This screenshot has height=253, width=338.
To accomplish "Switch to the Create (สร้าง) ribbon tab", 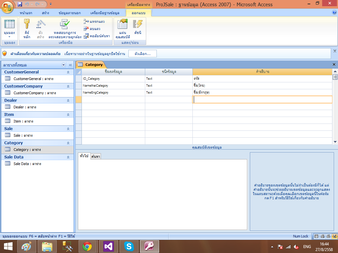I will click(46, 13).
